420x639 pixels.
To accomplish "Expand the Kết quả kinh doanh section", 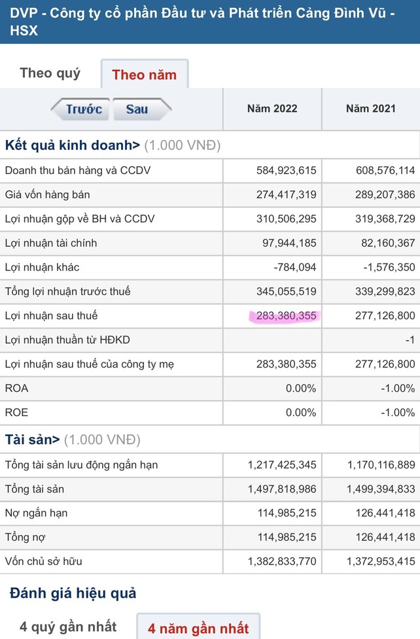I will point(72,145).
